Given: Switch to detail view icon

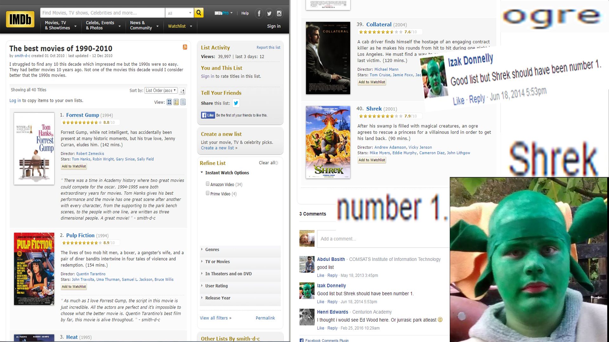Looking at the screenshot, I should tap(176, 102).
